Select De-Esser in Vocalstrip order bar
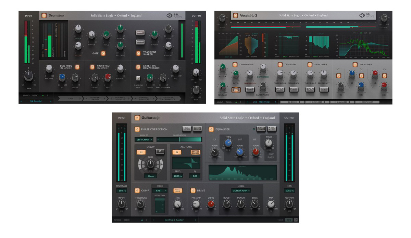The width and height of the screenshot is (411, 238). tap(293, 102)
